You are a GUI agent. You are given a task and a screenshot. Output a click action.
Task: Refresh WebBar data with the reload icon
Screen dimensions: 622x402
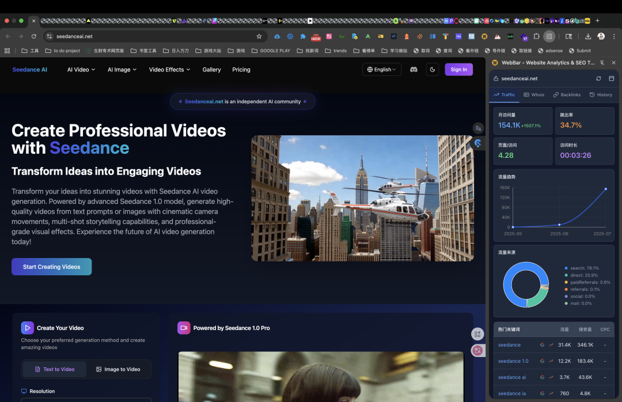click(598, 78)
